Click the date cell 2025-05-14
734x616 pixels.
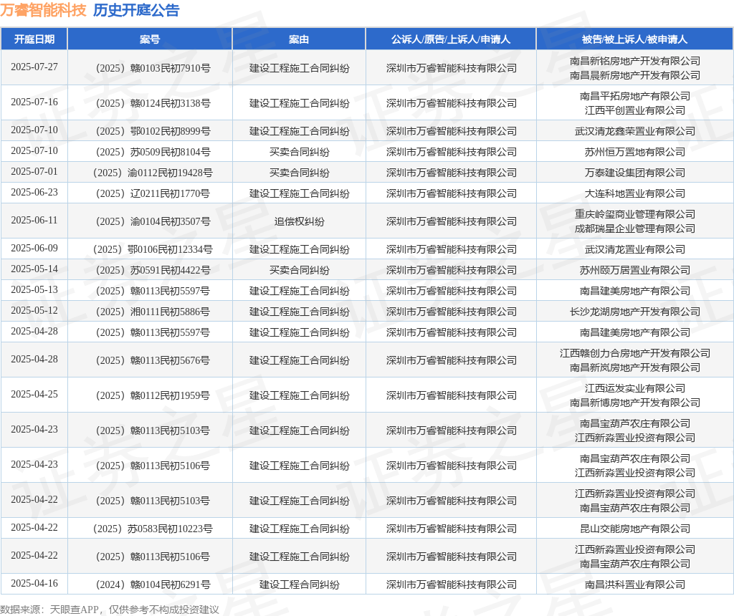click(x=34, y=269)
